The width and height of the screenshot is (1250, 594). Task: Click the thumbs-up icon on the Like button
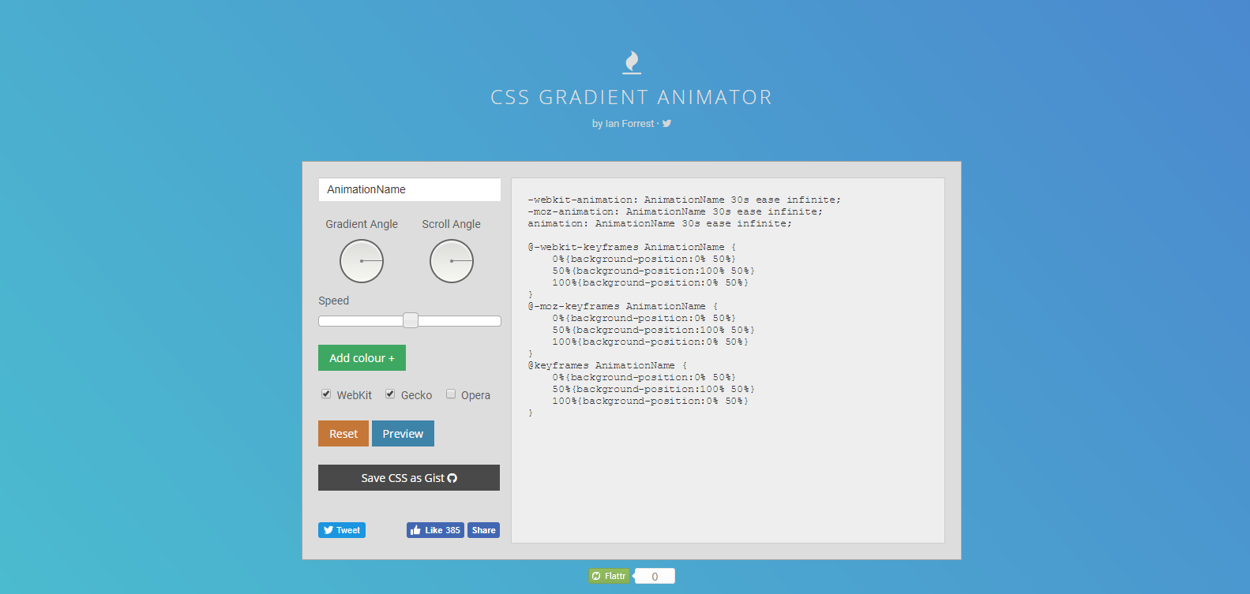coord(416,530)
